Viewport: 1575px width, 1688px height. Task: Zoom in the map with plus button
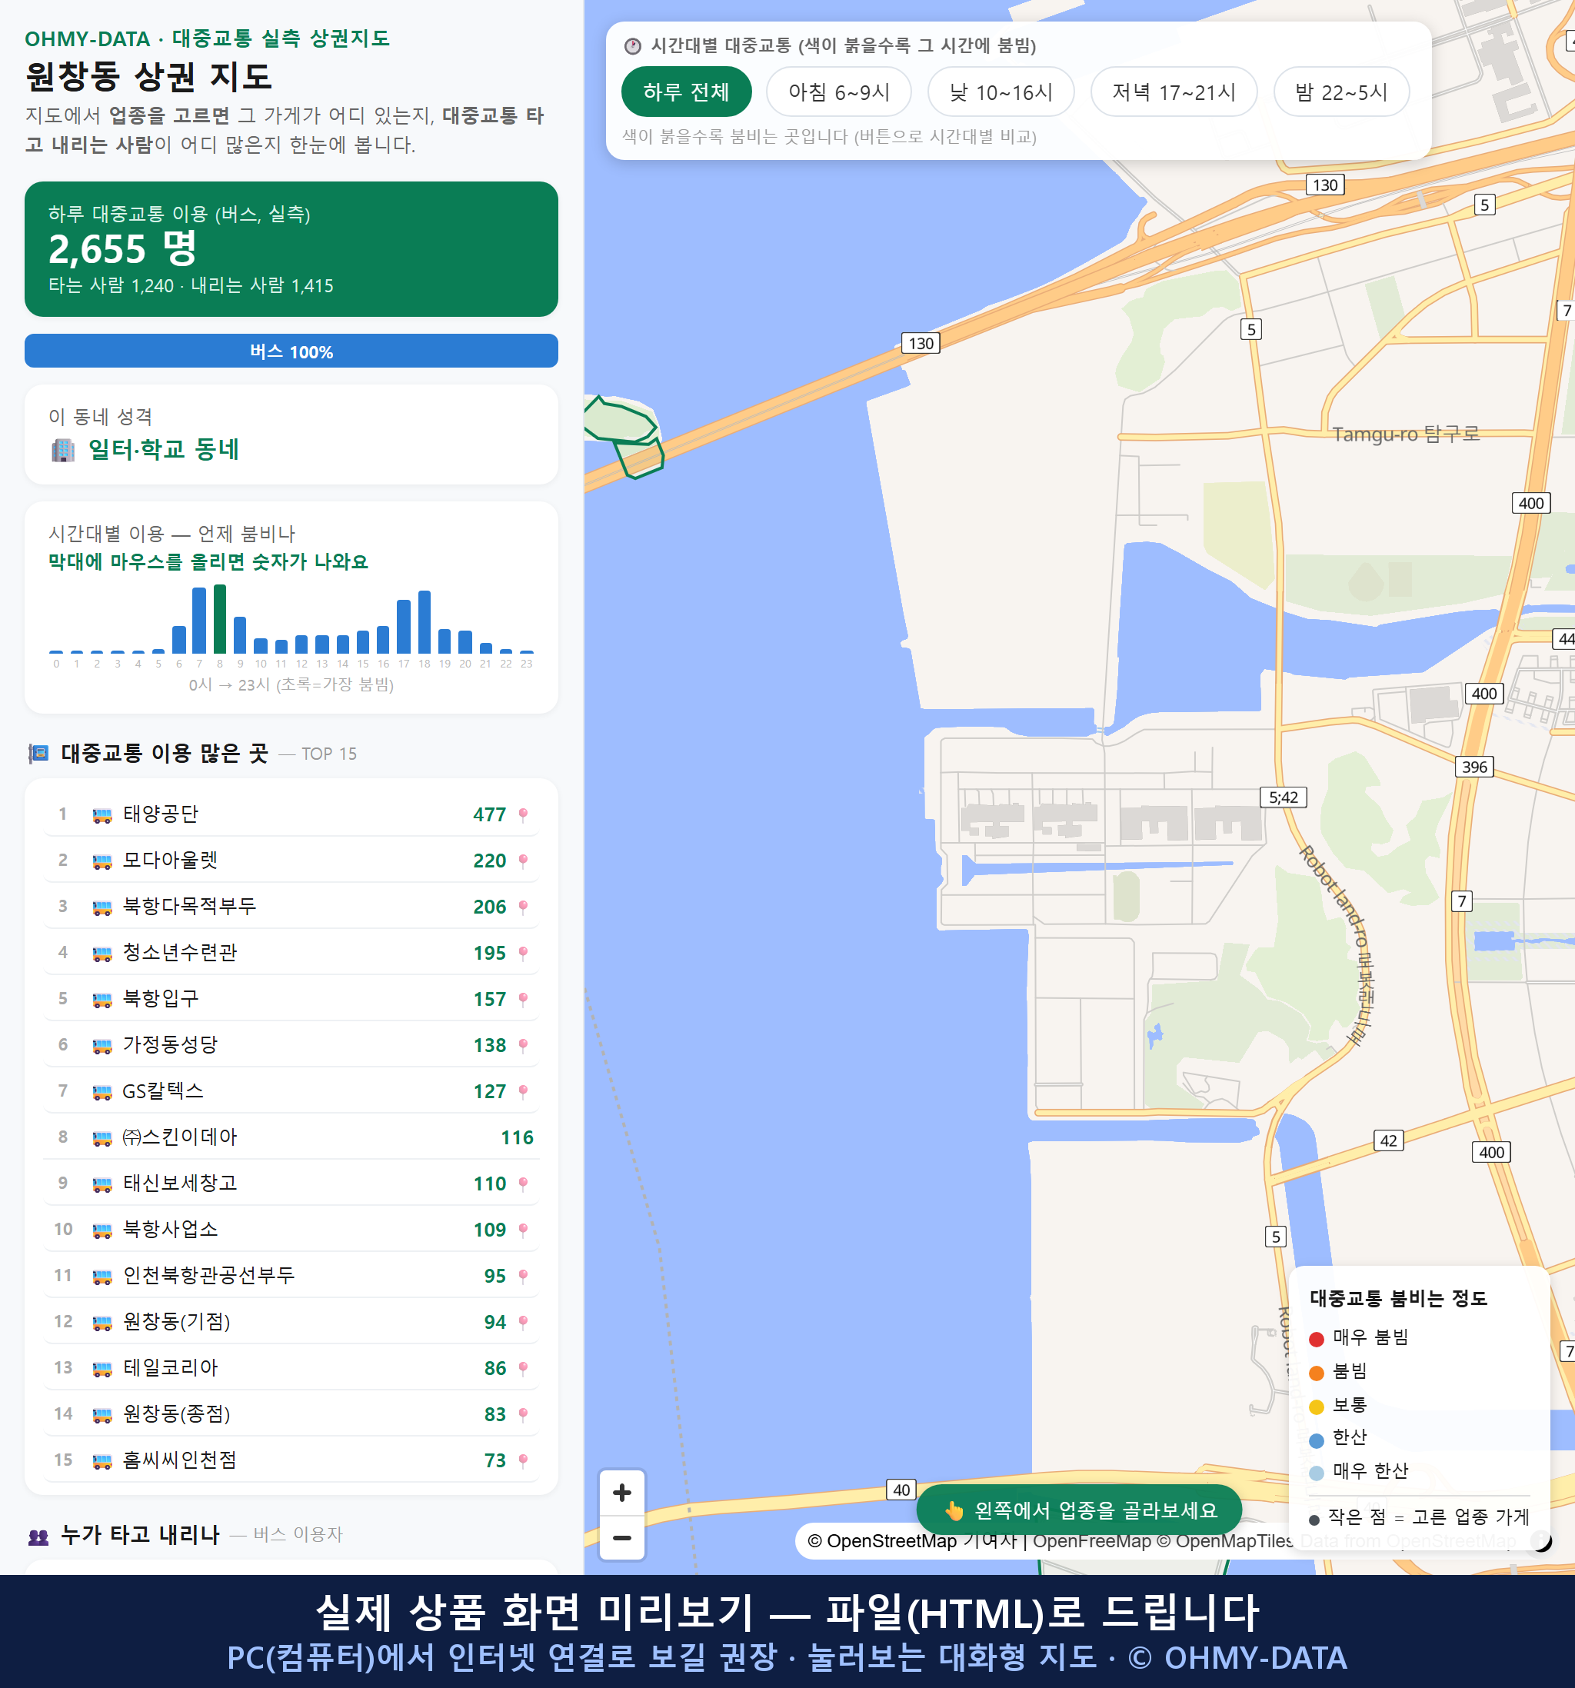click(x=622, y=1493)
